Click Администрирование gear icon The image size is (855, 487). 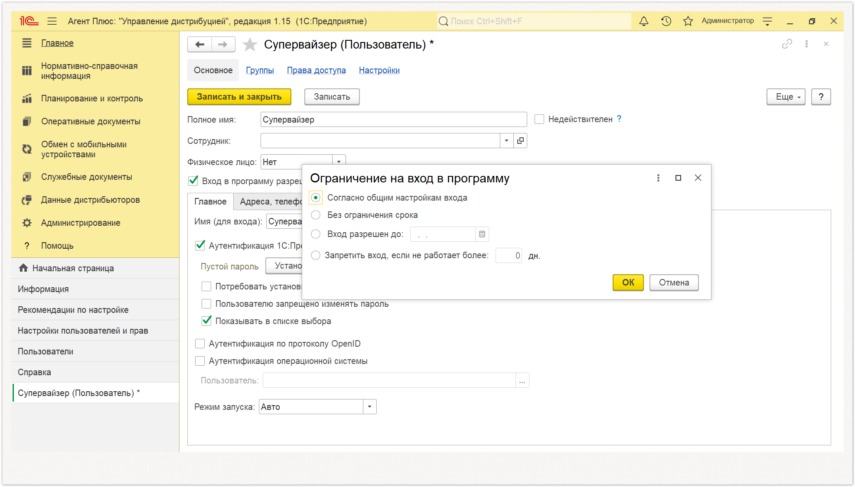pos(27,223)
